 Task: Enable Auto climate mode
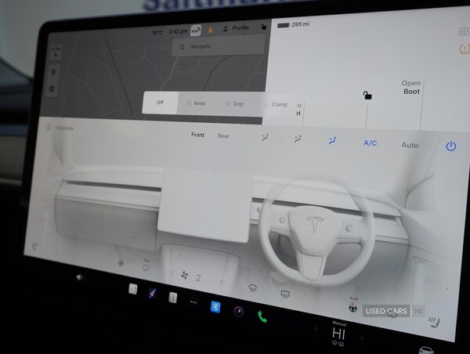pos(410,145)
